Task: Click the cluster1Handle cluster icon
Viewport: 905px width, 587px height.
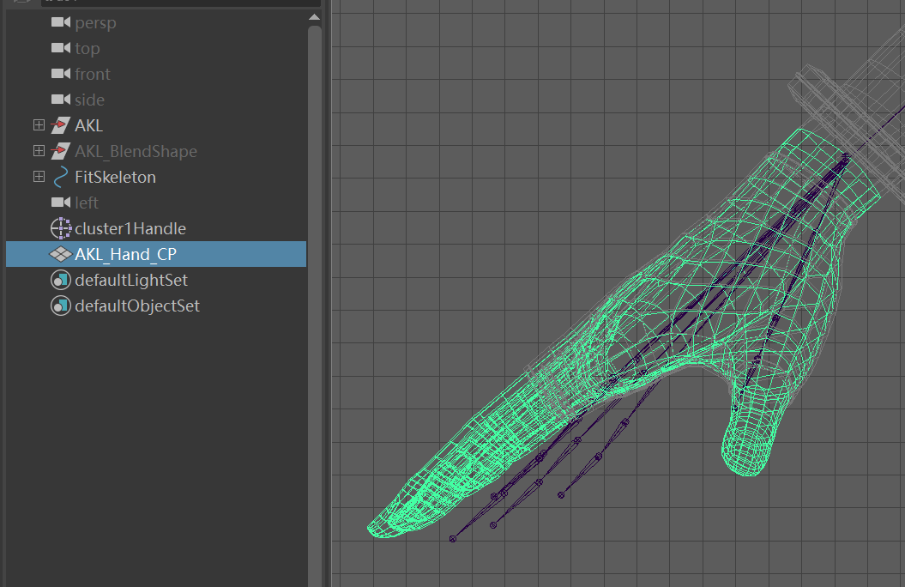Action: pos(60,228)
